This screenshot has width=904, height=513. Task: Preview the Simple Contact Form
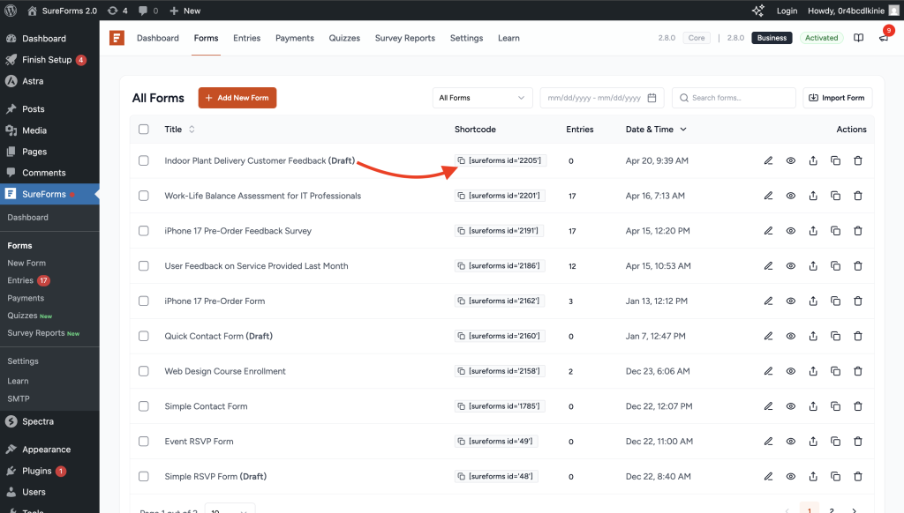point(790,406)
